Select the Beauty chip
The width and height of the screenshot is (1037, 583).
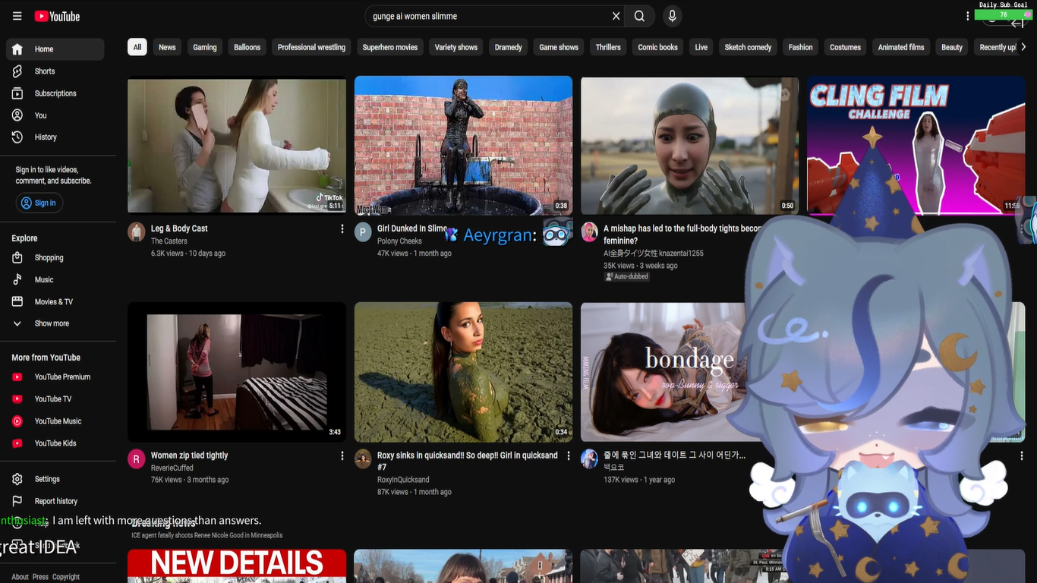tap(952, 47)
